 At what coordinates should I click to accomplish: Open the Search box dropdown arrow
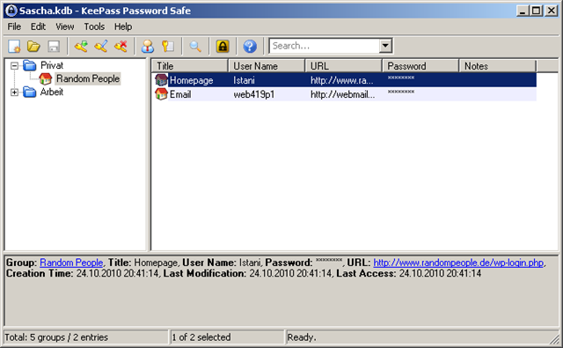coord(385,46)
